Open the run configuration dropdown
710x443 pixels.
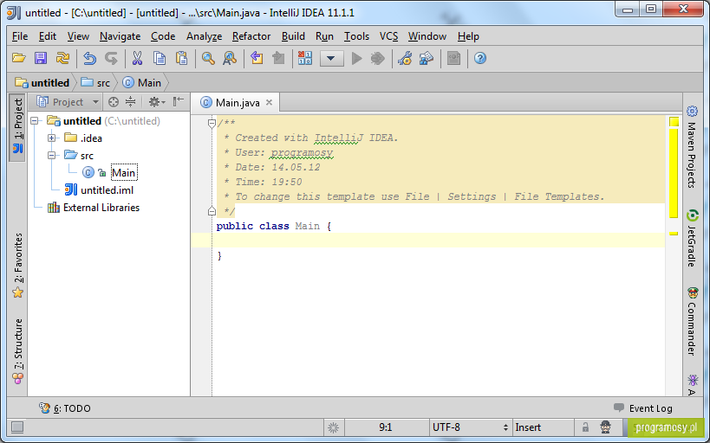pyautogui.click(x=332, y=58)
